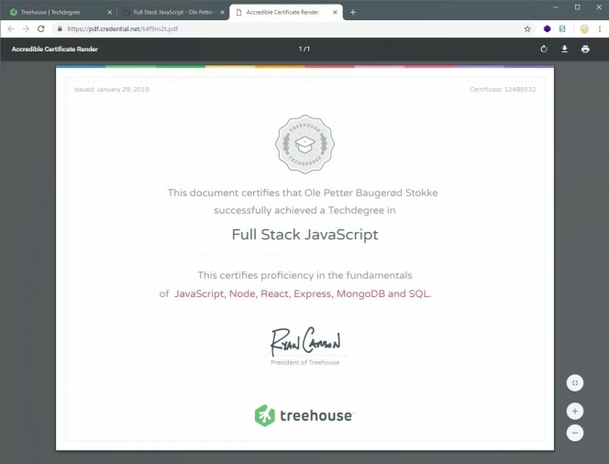Image resolution: width=609 pixels, height=464 pixels.
Task: Click the recipient name certification line
Action: point(303,193)
